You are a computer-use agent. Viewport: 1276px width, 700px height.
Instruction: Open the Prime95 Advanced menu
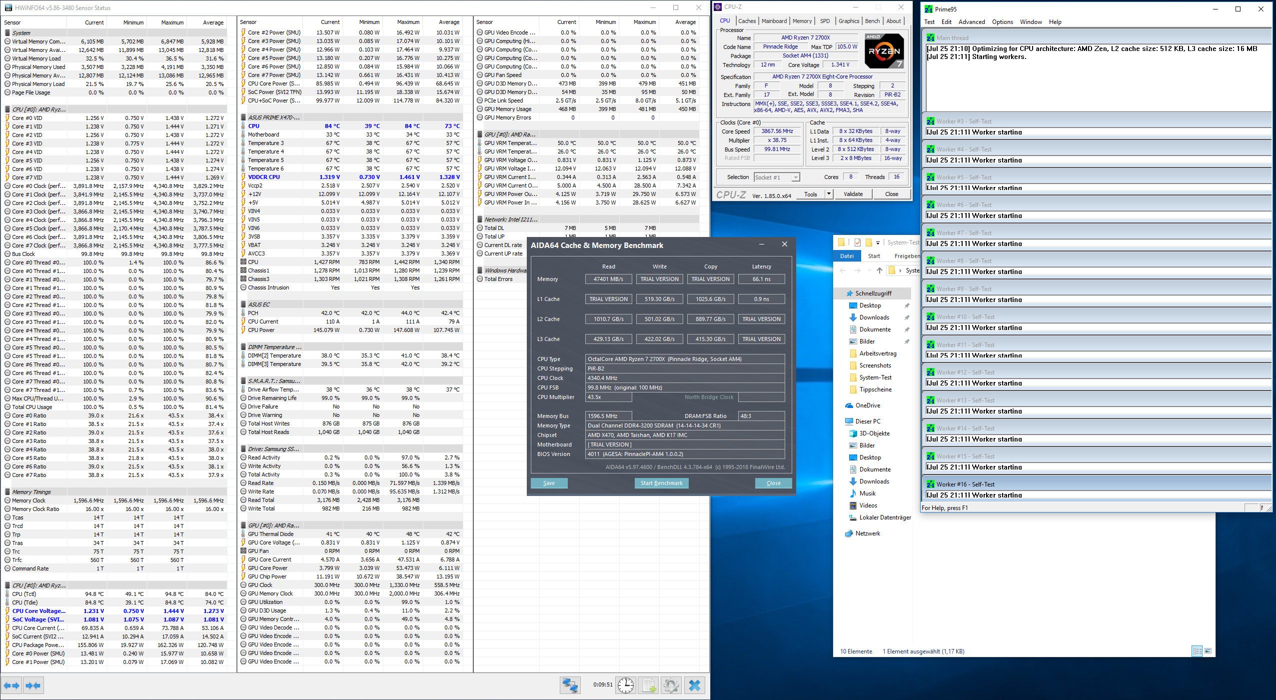pos(972,22)
